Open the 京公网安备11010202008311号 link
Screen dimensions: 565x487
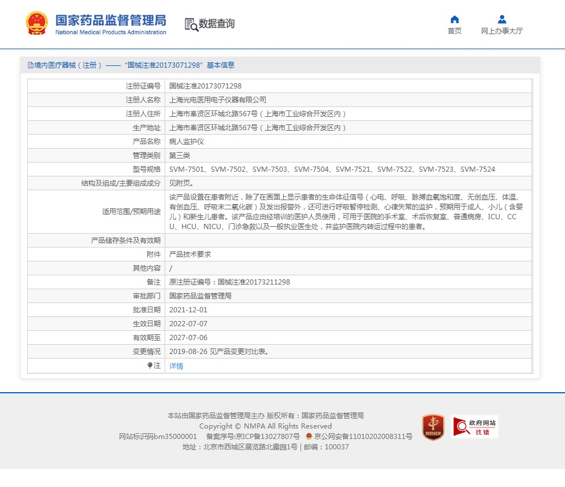click(363, 437)
